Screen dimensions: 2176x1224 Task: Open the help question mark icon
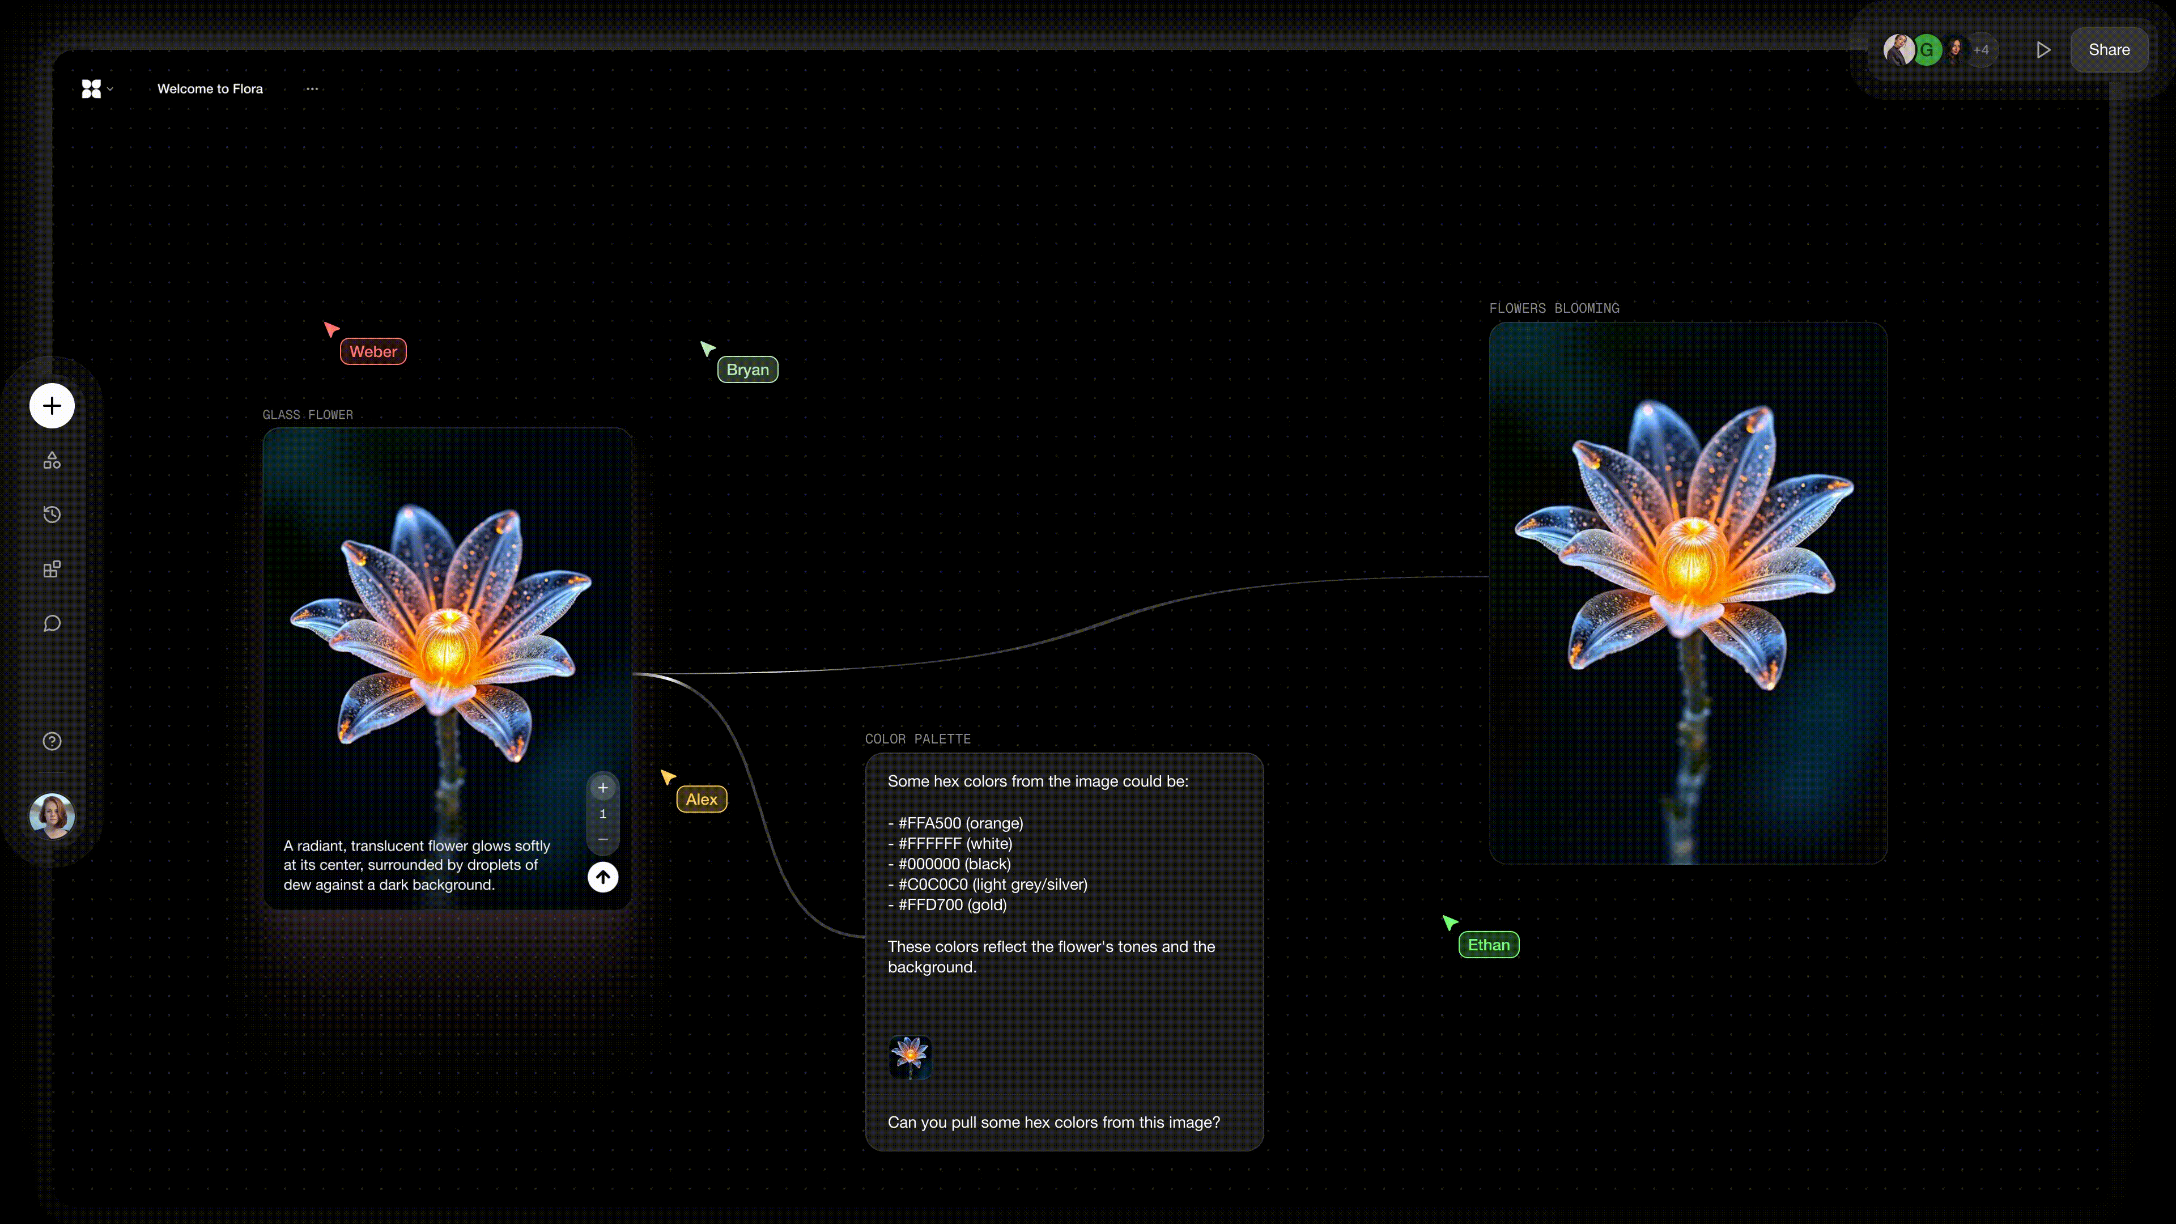tap(52, 741)
